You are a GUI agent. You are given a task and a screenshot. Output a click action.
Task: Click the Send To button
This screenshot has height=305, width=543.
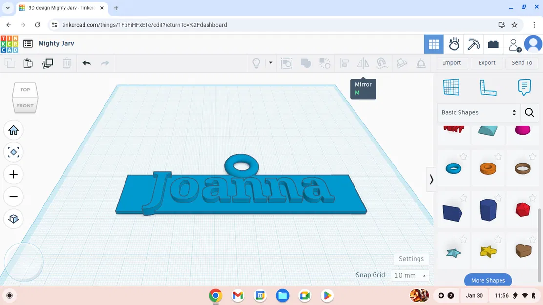tap(522, 62)
